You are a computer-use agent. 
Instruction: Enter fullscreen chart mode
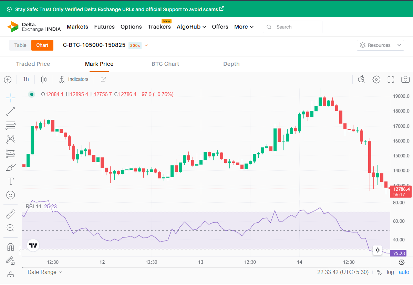click(x=391, y=80)
